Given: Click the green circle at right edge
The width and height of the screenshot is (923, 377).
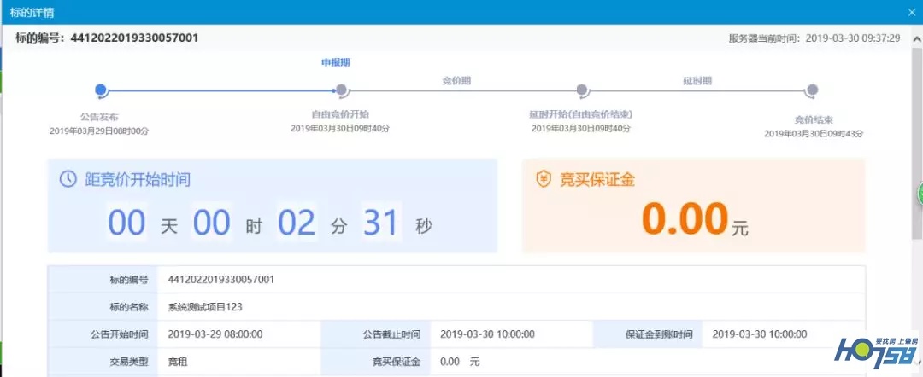Looking at the screenshot, I should pyautogui.click(x=920, y=194).
